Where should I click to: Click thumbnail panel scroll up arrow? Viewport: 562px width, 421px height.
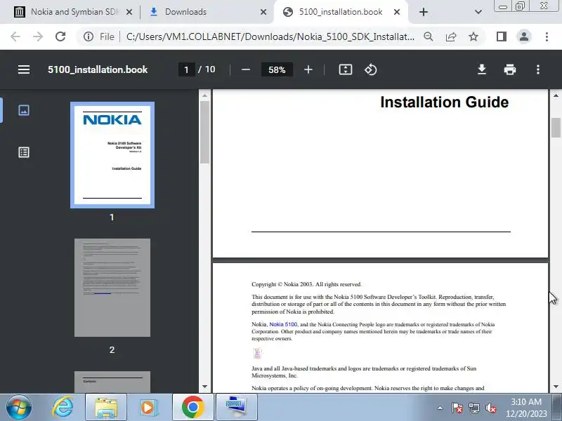pos(204,95)
